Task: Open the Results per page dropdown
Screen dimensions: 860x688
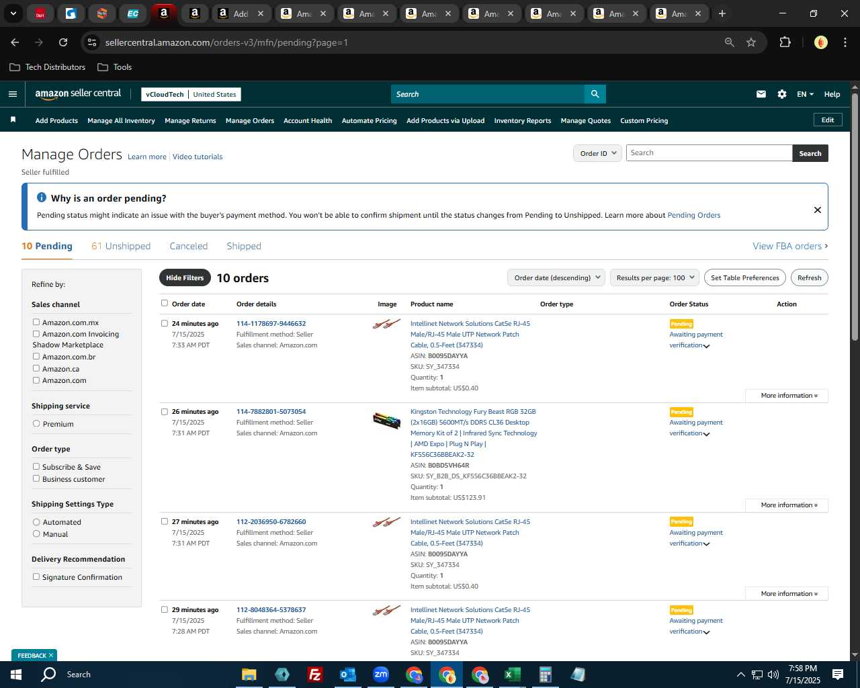Action: [655, 277]
